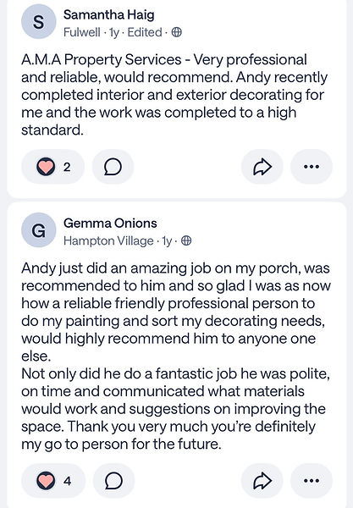This screenshot has width=353, height=508.
Task: View the Edited history on Samantha's post
Action: click(145, 32)
